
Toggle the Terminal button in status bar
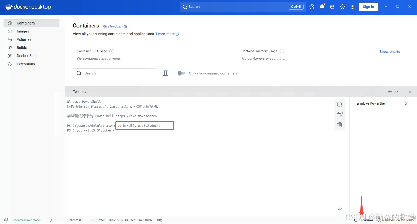click(363, 220)
